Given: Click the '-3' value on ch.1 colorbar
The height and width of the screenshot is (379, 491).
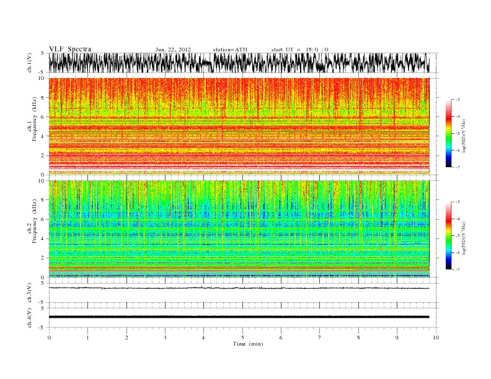Looking at the screenshot, I should click(458, 100).
